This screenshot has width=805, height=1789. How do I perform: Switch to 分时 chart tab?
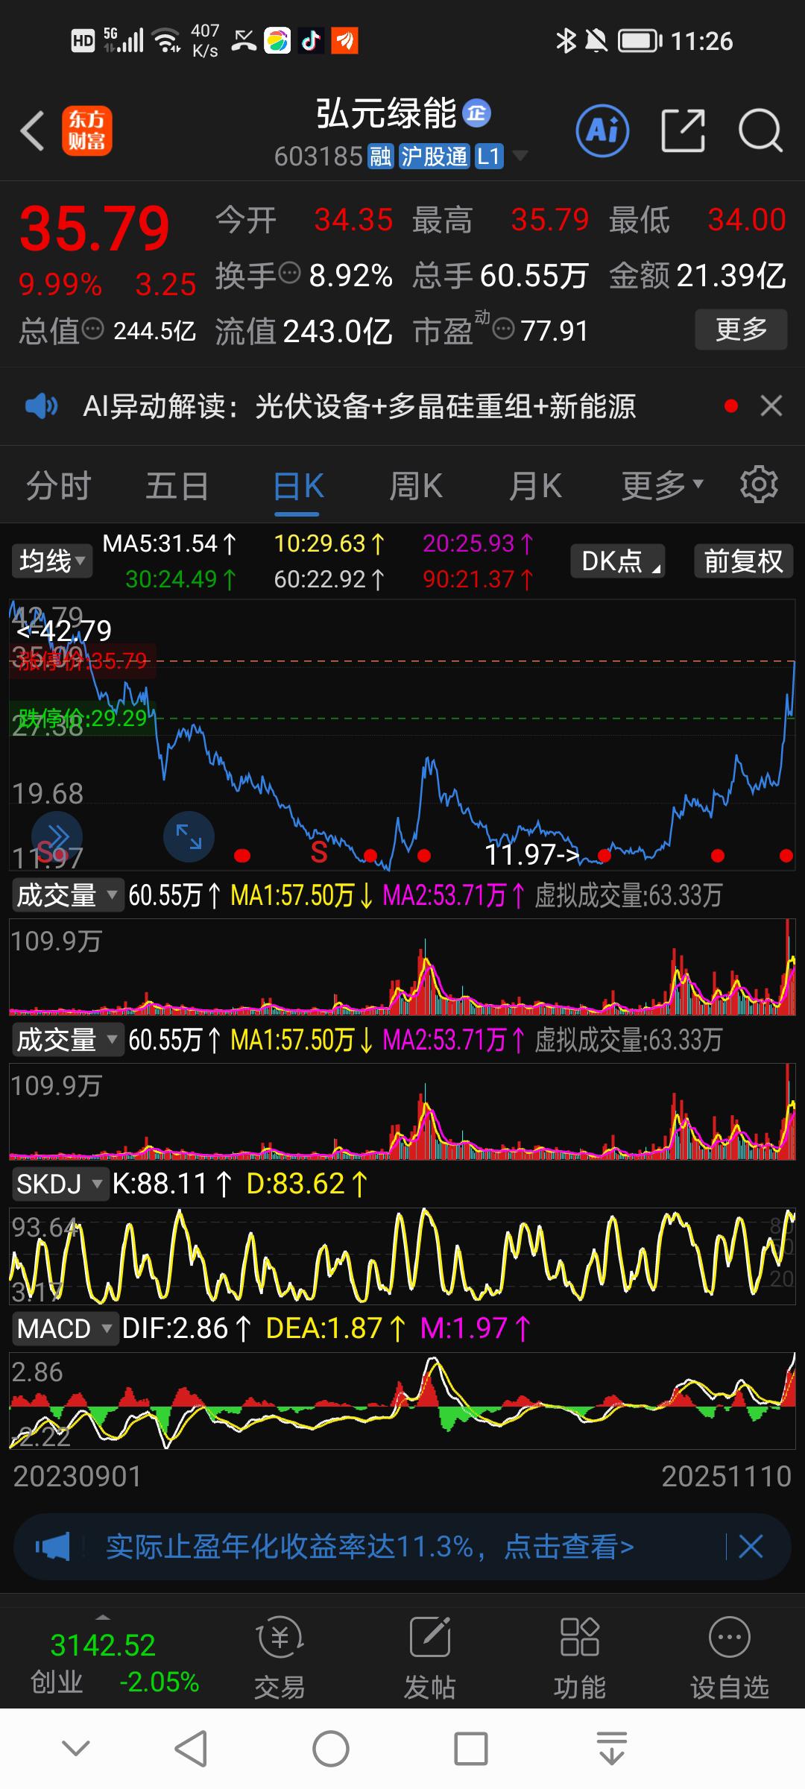pos(58,487)
